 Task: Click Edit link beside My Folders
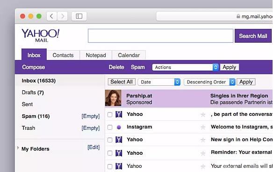(94, 147)
